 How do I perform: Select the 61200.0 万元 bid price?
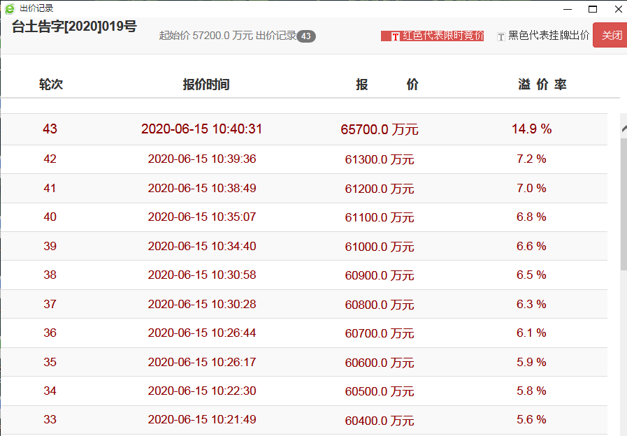pyautogui.click(x=380, y=188)
